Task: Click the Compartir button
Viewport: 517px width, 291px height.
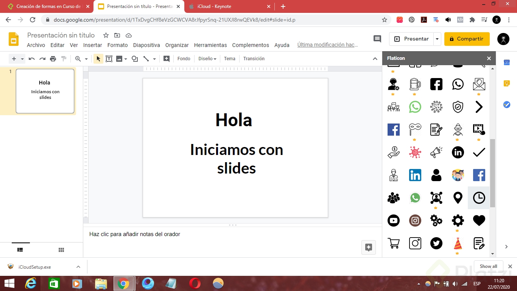Action: 467,39
